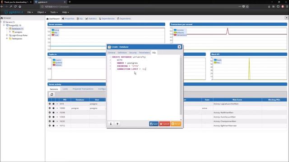Screen dimensions: 289x162
Task: Expand details of PID 12928 row
Action: pyautogui.click(x=57, y=117)
